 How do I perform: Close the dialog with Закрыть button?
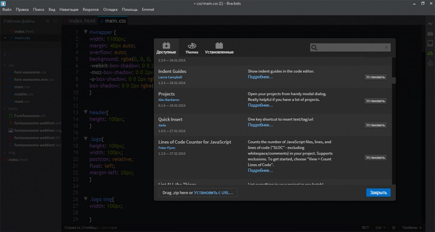pyautogui.click(x=379, y=192)
